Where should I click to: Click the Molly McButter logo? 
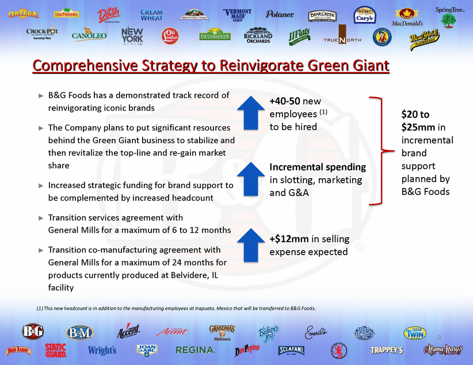pyautogui.click(x=364, y=333)
